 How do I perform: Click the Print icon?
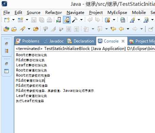pos(50,20)
